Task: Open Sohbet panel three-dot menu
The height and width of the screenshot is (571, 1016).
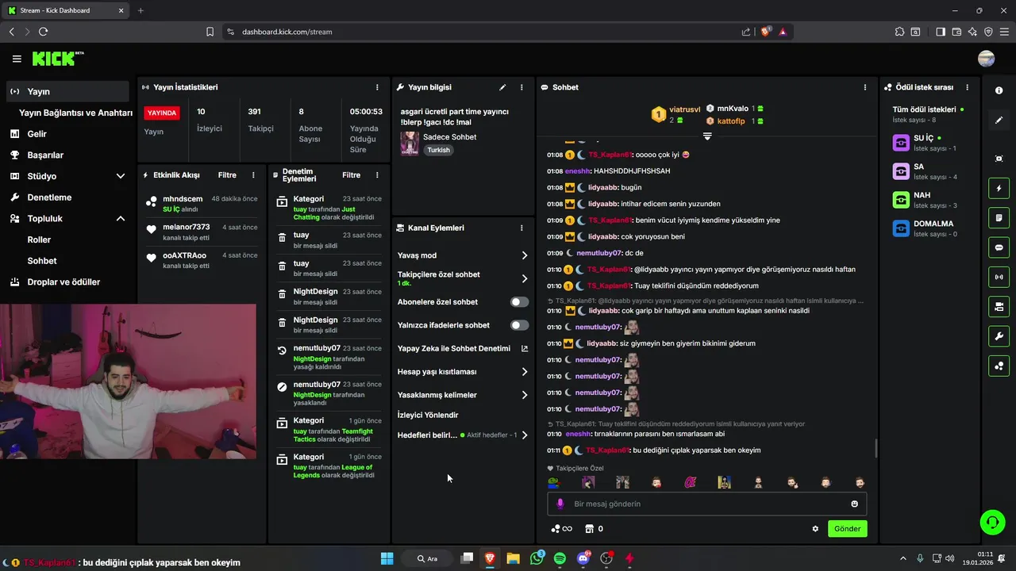Action: (x=865, y=87)
